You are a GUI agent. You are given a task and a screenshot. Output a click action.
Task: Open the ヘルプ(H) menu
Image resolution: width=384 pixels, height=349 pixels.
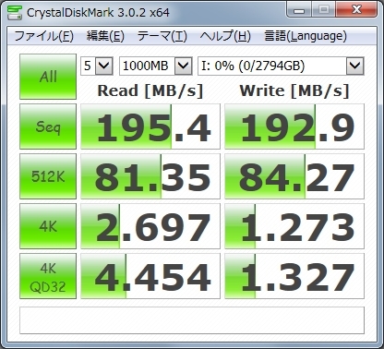[x=225, y=36]
